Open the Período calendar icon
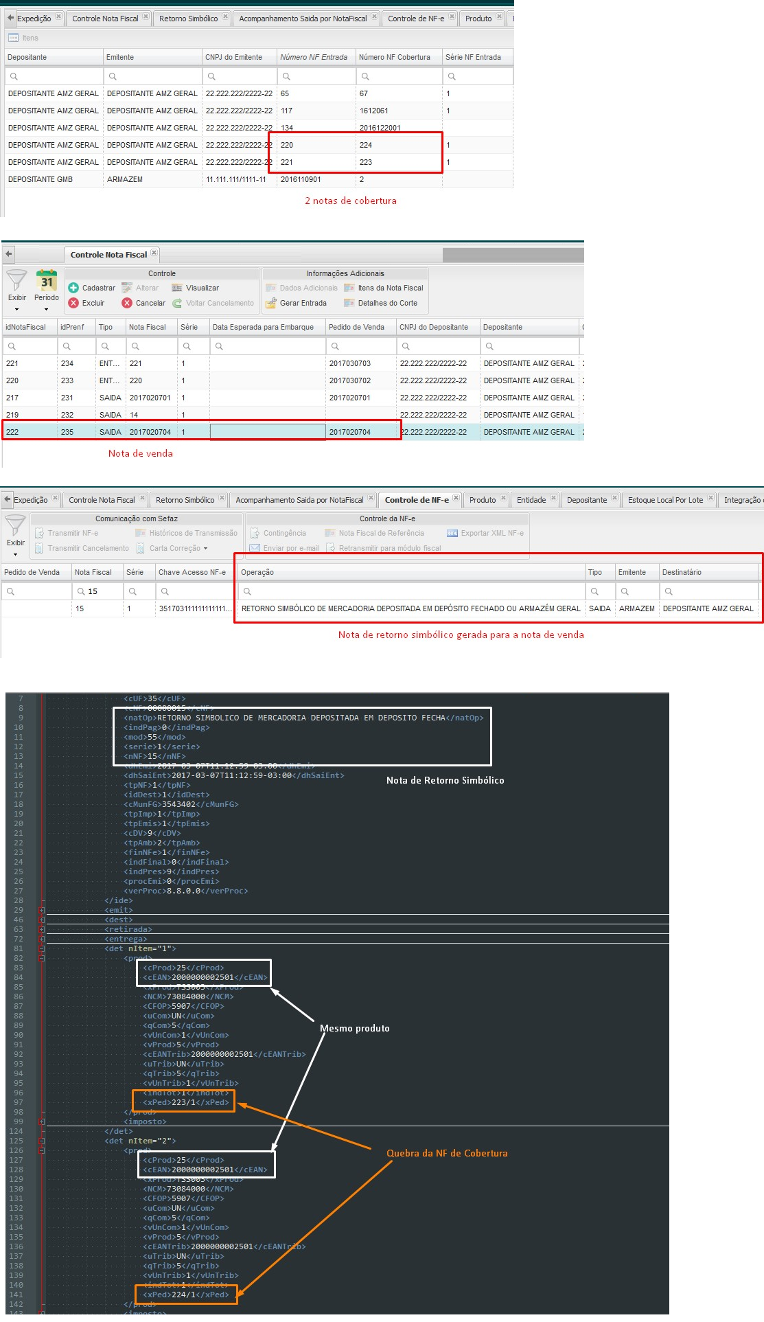The image size is (764, 1322). pyautogui.click(x=47, y=280)
